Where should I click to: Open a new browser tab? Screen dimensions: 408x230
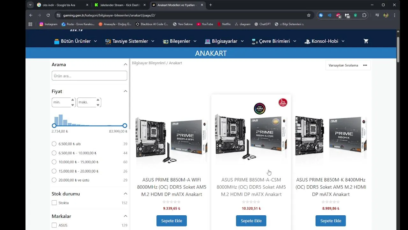(210, 5)
